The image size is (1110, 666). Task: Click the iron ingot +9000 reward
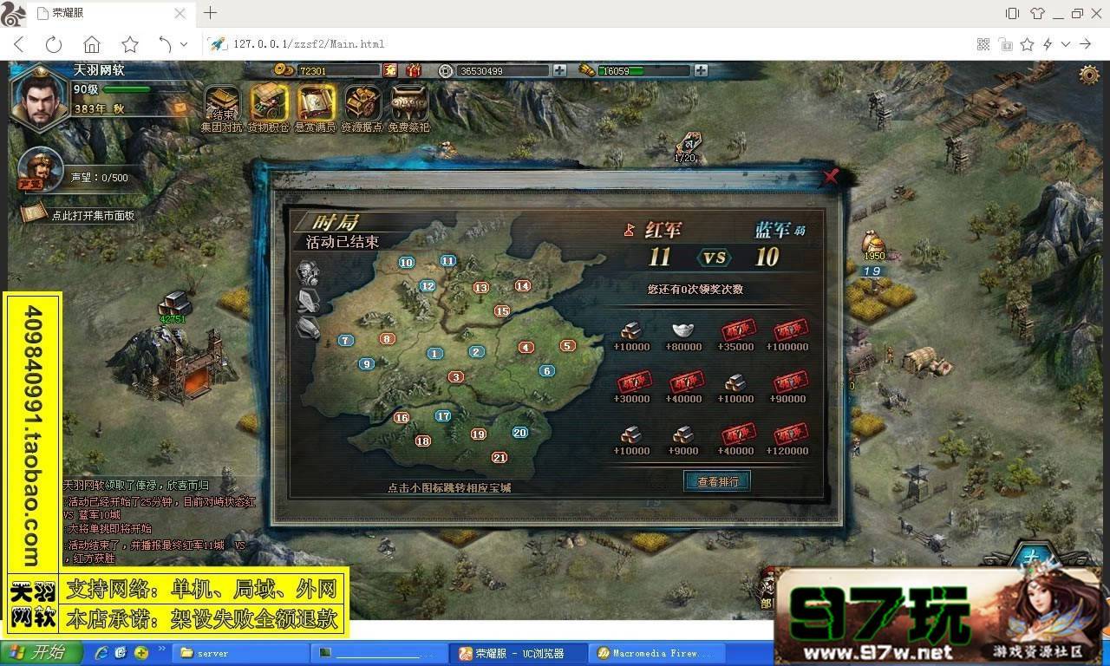pyautogui.click(x=683, y=434)
